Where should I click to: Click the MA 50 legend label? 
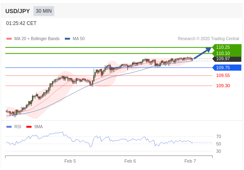79,39
